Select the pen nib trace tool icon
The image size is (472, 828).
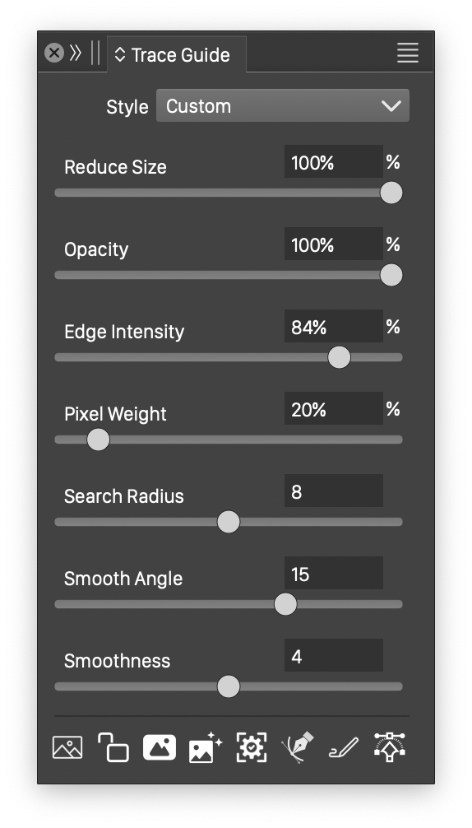[298, 747]
